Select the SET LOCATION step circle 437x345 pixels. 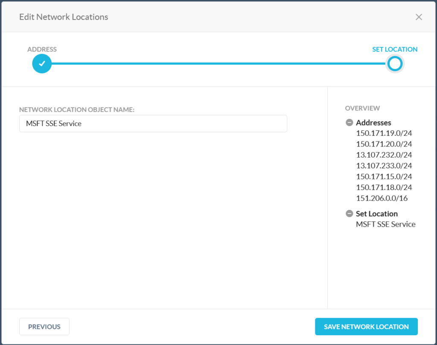click(395, 63)
